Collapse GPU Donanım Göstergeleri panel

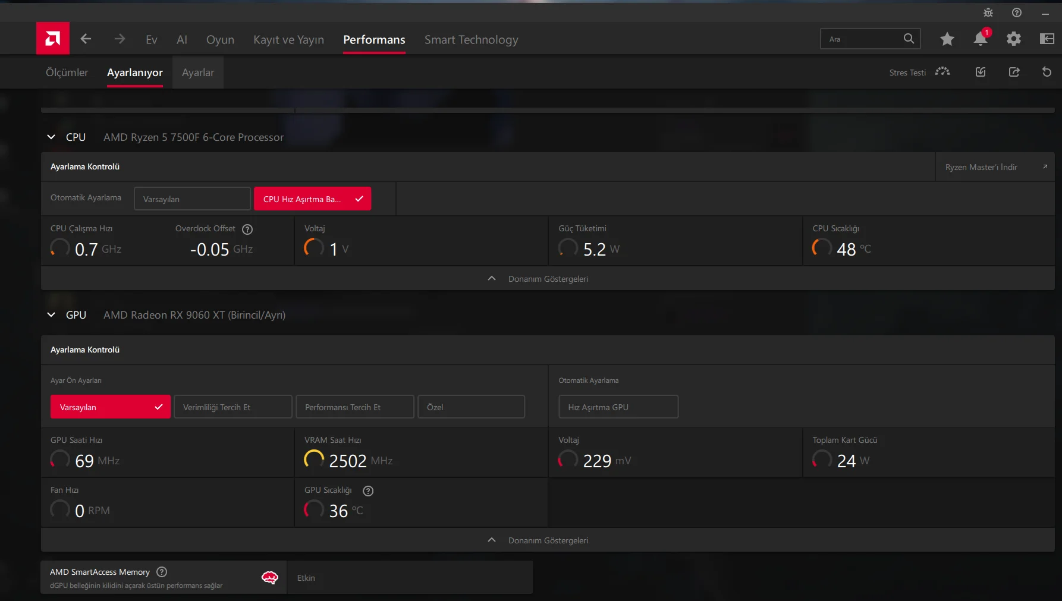pyautogui.click(x=548, y=540)
